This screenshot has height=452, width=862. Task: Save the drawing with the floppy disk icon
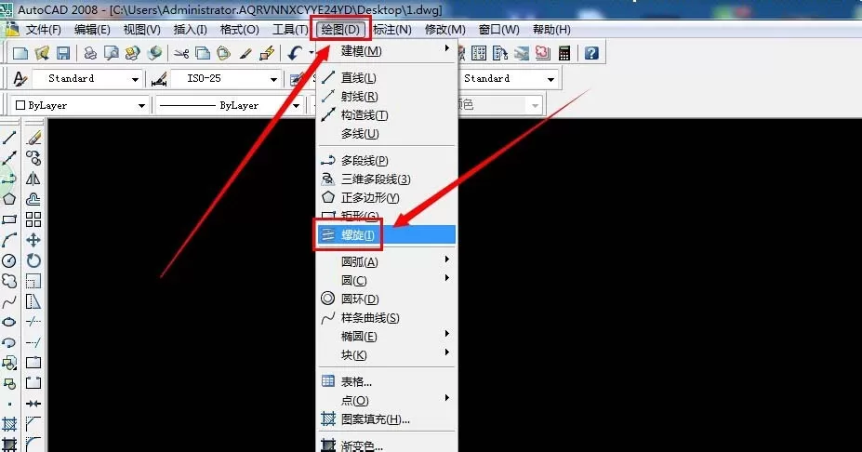click(63, 53)
